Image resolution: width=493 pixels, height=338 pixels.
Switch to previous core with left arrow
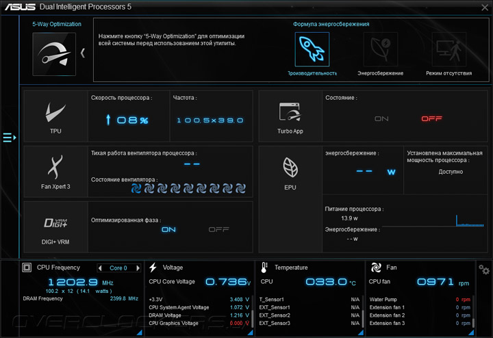click(x=100, y=268)
